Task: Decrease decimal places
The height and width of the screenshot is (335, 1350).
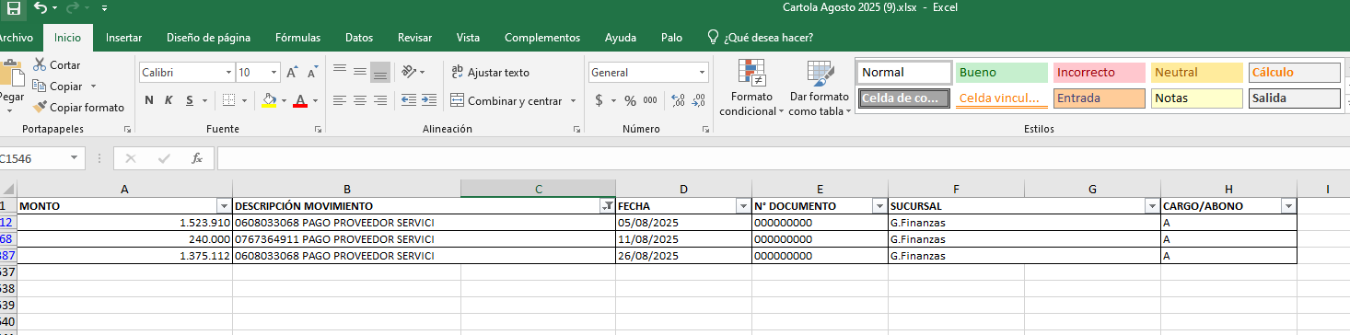Action: click(699, 100)
